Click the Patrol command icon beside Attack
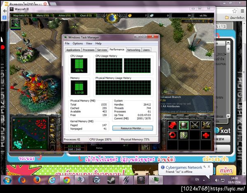 click(x=206, y=126)
